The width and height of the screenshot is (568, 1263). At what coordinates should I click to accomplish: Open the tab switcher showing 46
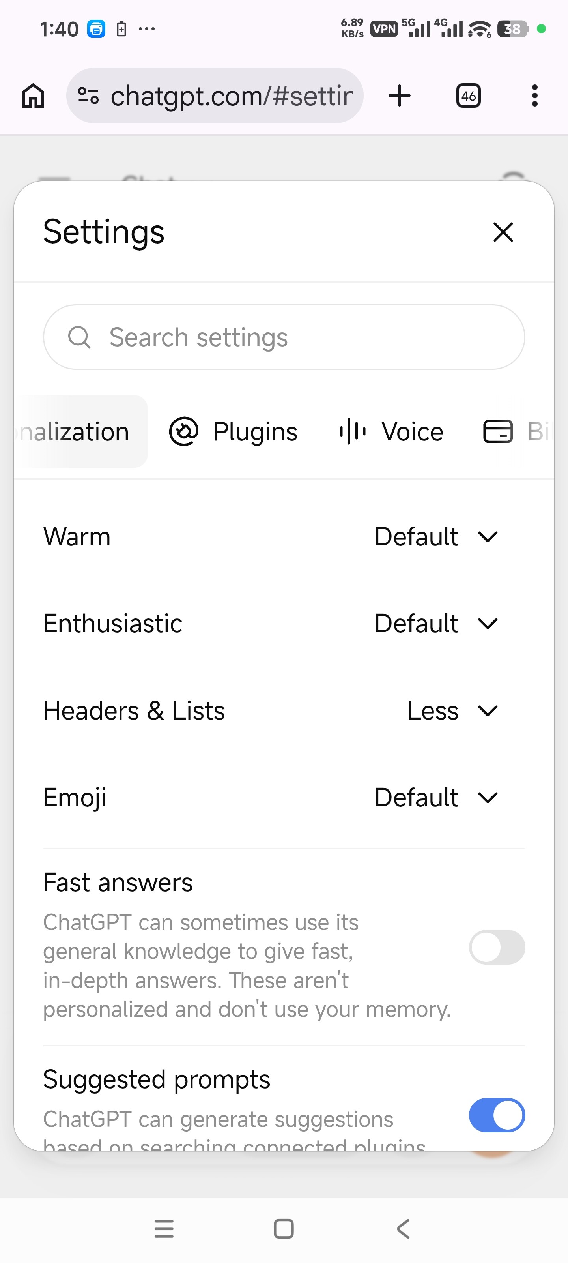[469, 96]
